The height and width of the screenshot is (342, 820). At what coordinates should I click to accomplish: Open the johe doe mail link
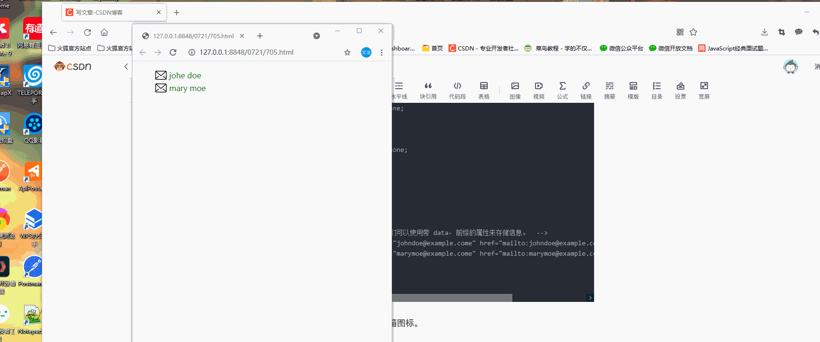pyautogui.click(x=185, y=75)
